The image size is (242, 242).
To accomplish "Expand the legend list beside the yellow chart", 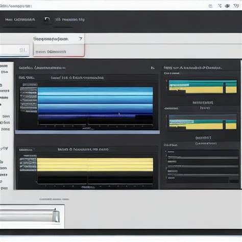I will pos(28,163).
